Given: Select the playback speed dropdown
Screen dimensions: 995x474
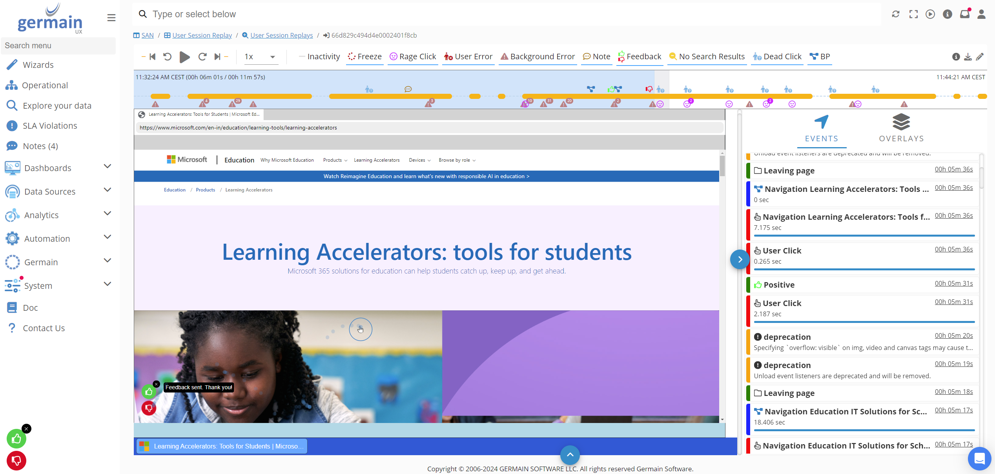Looking at the screenshot, I should [260, 57].
